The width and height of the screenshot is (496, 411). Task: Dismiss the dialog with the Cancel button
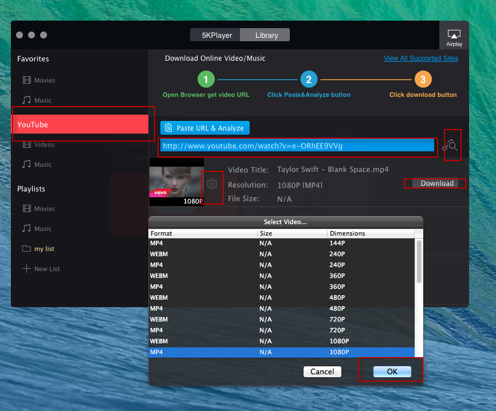pyautogui.click(x=322, y=371)
